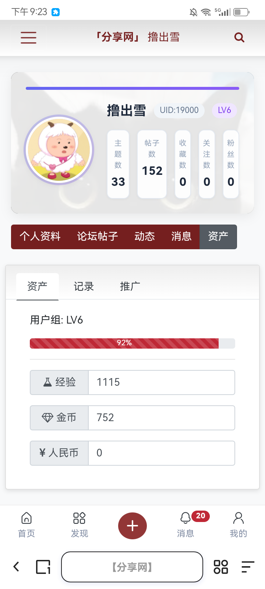This screenshot has width=265, height=589.
Task: Click the 撸出雪 user avatar image
Action: [59, 150]
